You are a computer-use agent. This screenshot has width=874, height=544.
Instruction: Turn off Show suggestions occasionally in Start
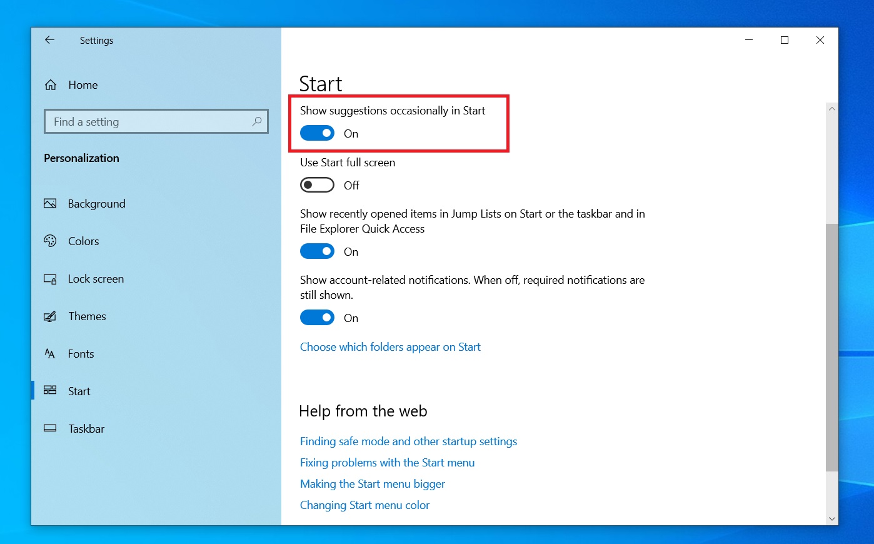click(317, 133)
